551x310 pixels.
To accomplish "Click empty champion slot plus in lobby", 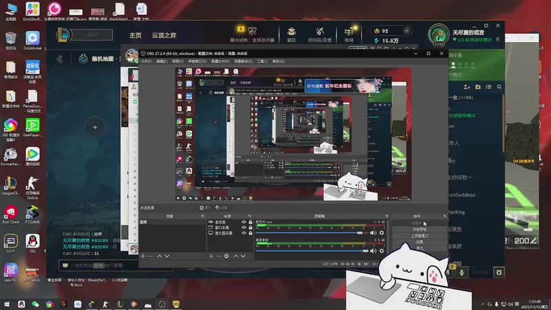I will [x=95, y=127].
